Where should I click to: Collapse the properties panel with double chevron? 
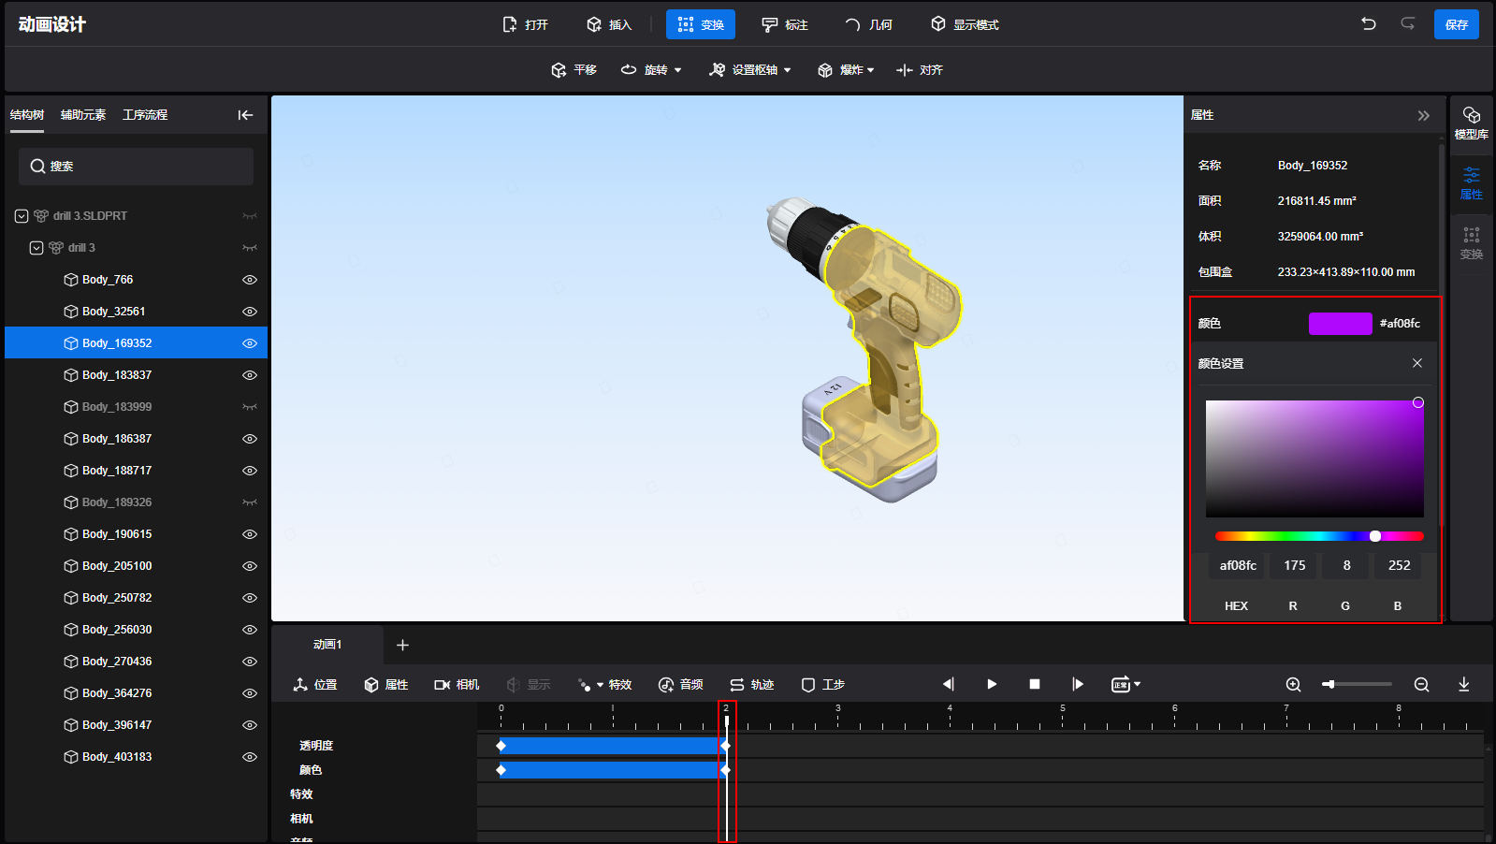pos(1423,115)
